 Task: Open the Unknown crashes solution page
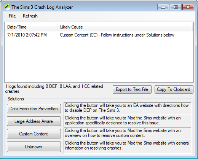pos(34,147)
